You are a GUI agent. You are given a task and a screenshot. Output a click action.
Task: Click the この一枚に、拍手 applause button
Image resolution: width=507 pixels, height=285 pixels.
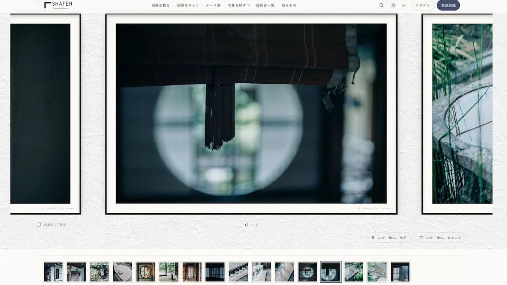389,237
